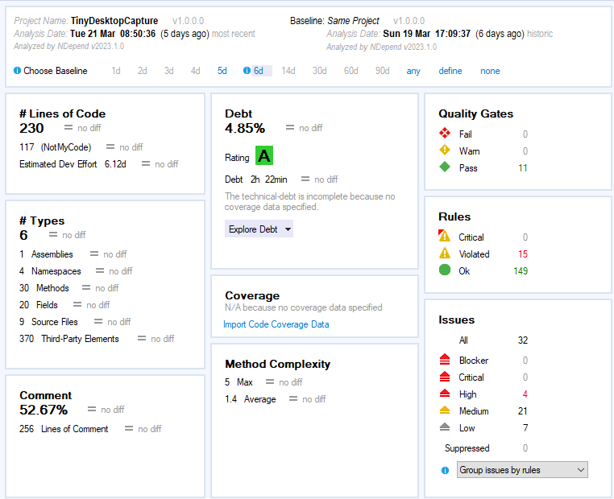Click the Quality Gates Fail red diamond icon
Viewport: 614px width, 499px height.
coord(445,134)
